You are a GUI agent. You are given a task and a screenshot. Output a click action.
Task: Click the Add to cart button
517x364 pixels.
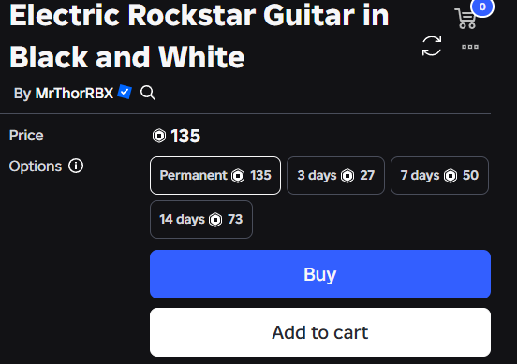tap(320, 332)
